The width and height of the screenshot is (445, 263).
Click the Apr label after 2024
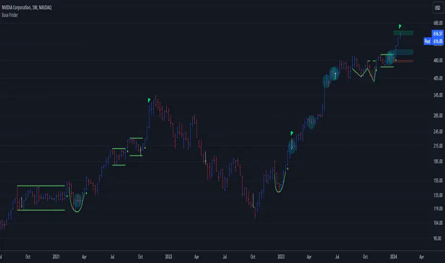[422, 257]
